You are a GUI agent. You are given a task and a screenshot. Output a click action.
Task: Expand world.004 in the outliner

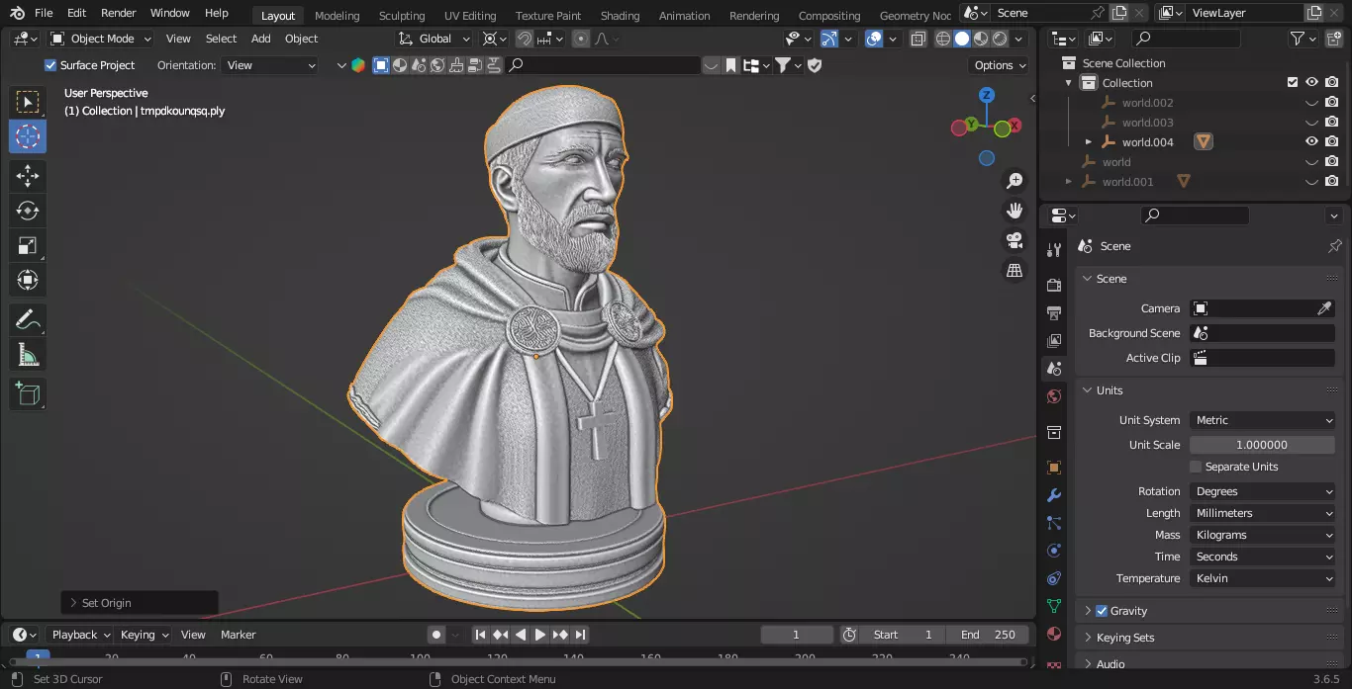point(1089,142)
